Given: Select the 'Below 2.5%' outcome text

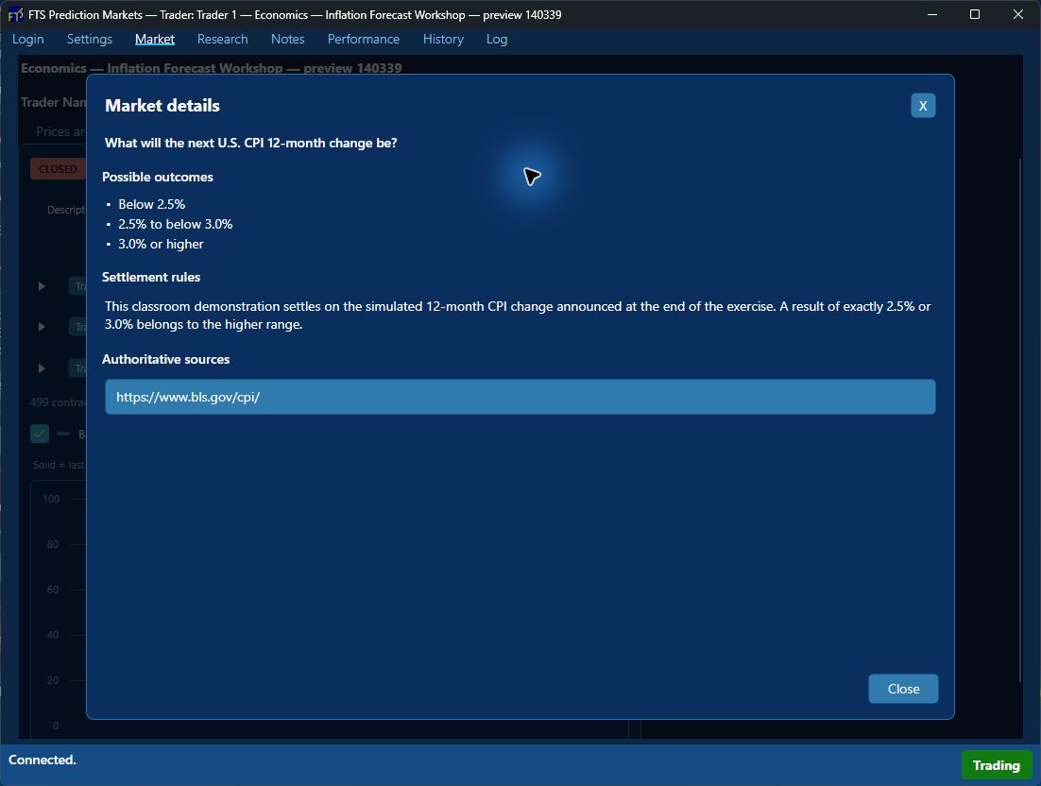Looking at the screenshot, I should pos(151,204).
